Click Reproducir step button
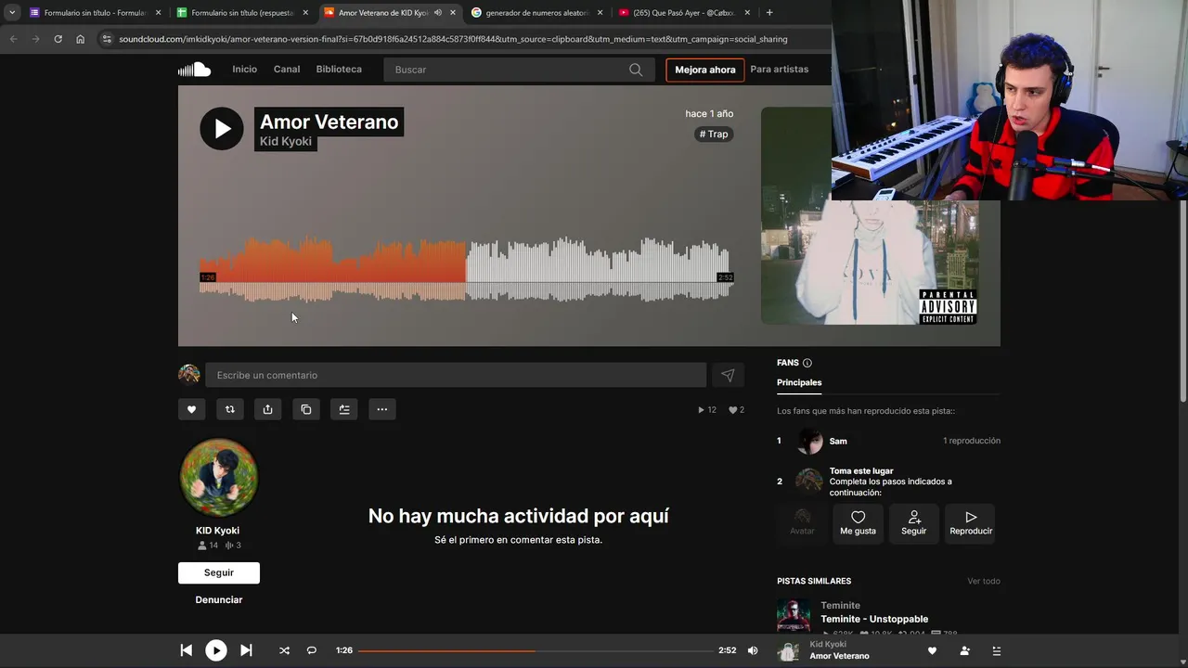Screen dimensions: 1188x668 (971, 523)
